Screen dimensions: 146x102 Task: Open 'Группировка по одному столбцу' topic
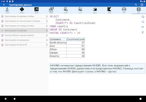pos(24,16)
